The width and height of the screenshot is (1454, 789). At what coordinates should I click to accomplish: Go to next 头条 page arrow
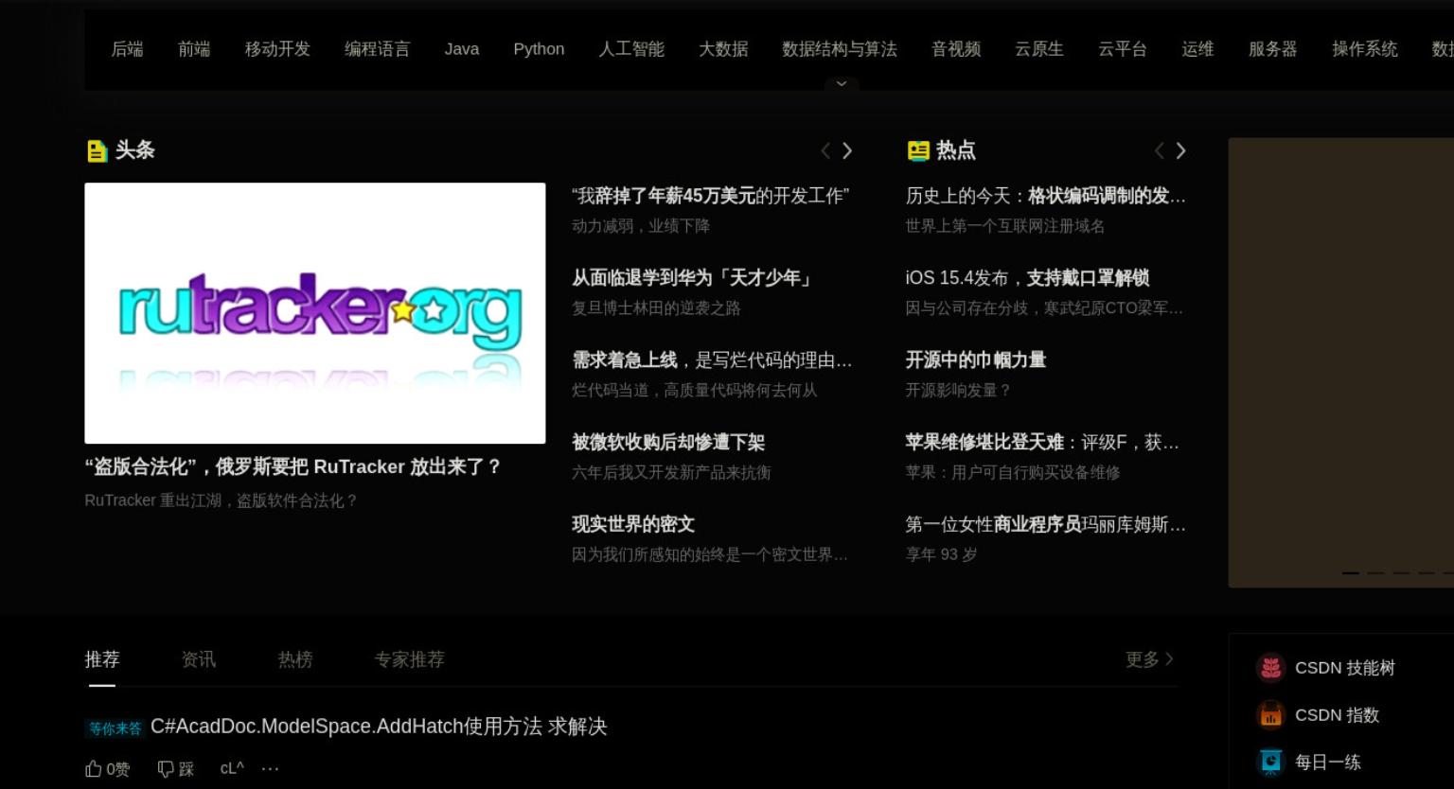847,150
